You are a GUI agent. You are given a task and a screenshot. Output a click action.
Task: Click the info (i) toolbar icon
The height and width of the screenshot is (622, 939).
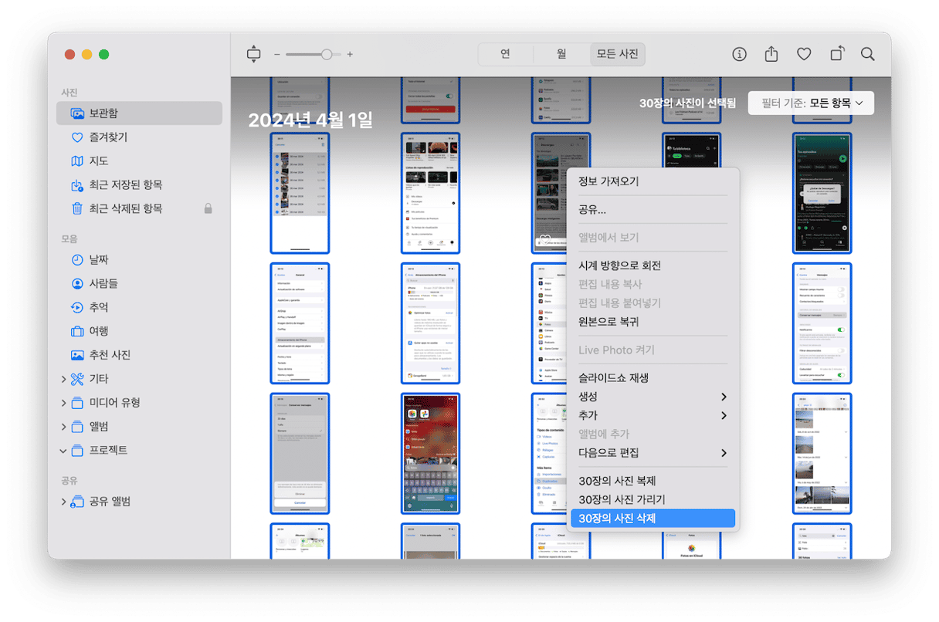tap(739, 54)
